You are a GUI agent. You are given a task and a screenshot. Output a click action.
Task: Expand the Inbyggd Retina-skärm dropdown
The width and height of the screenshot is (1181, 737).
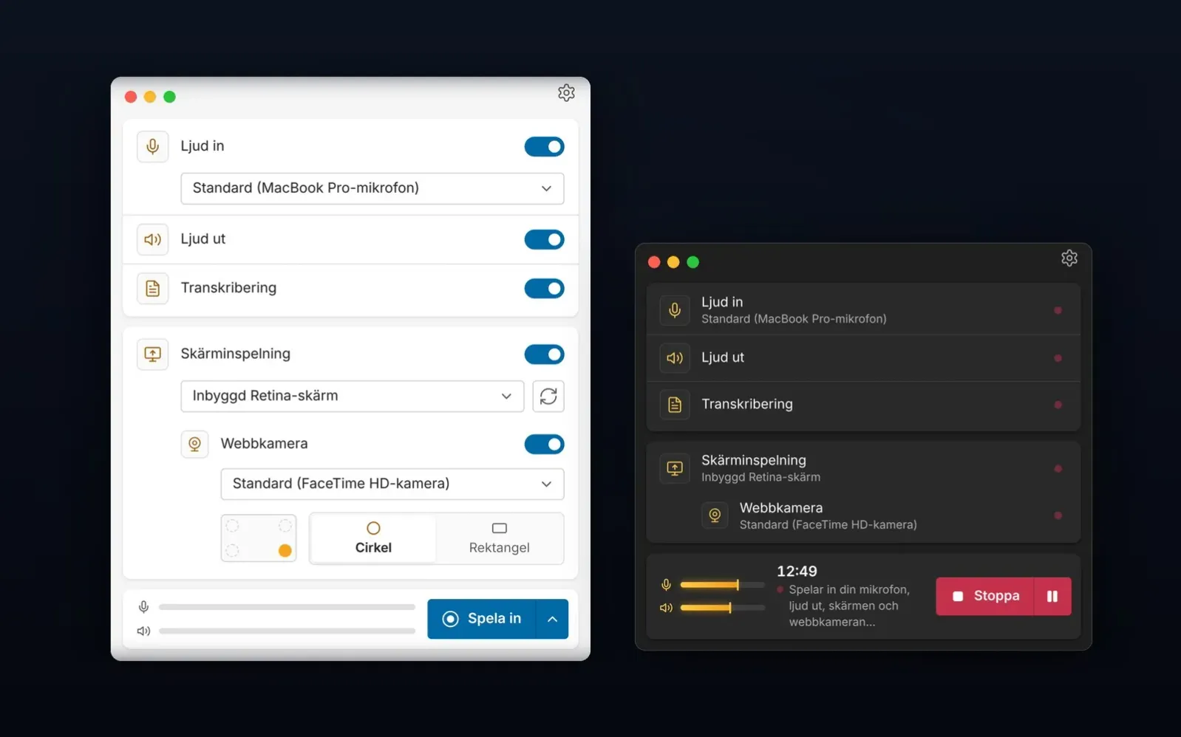coord(352,396)
